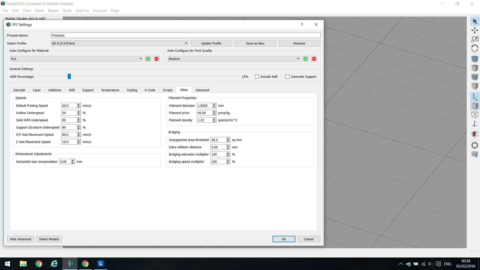The height and width of the screenshot is (270, 480).
Task: Open File Explorer from the taskbar
Action: (23, 264)
